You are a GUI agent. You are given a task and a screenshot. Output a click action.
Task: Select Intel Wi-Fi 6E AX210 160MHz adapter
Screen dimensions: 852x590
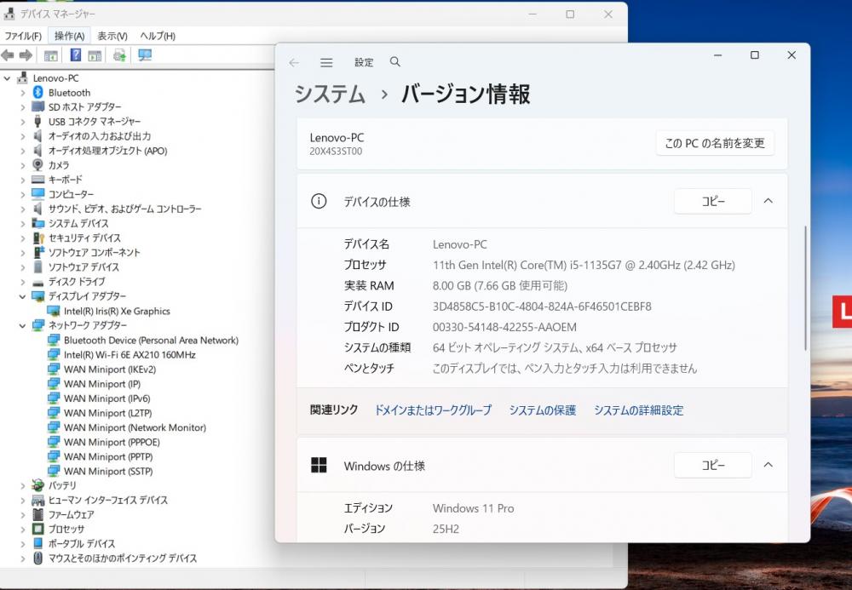129,354
